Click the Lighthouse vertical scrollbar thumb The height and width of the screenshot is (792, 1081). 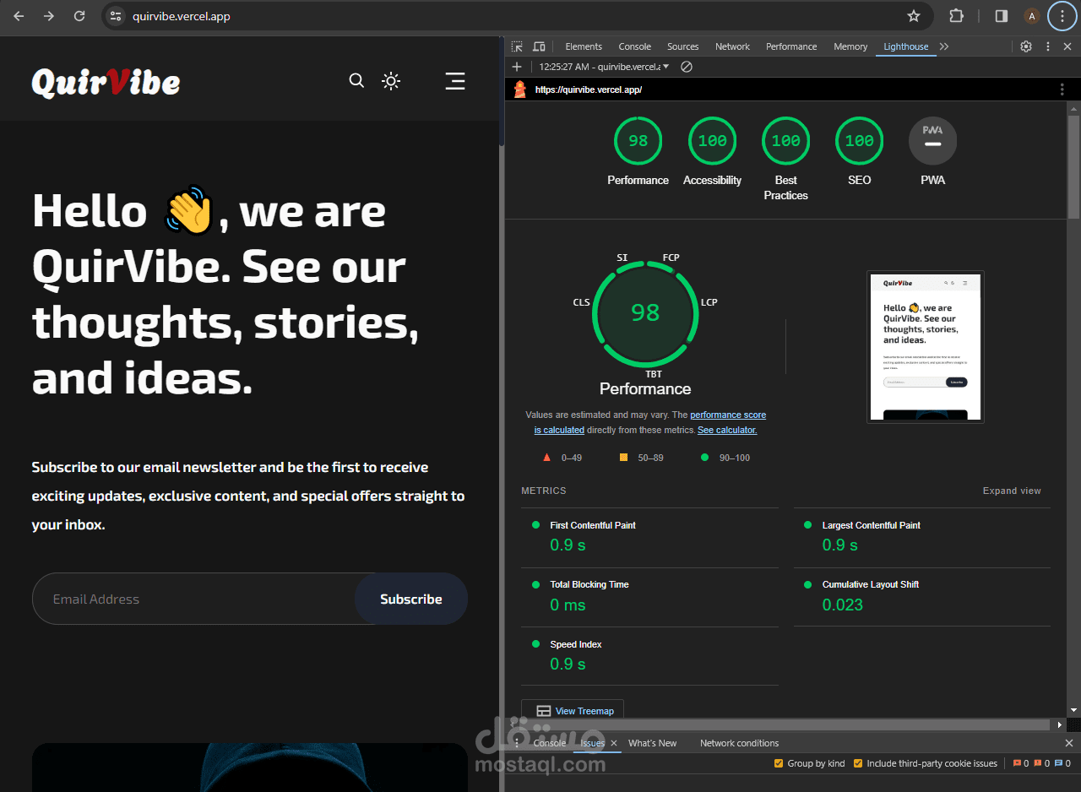[x=1073, y=166]
